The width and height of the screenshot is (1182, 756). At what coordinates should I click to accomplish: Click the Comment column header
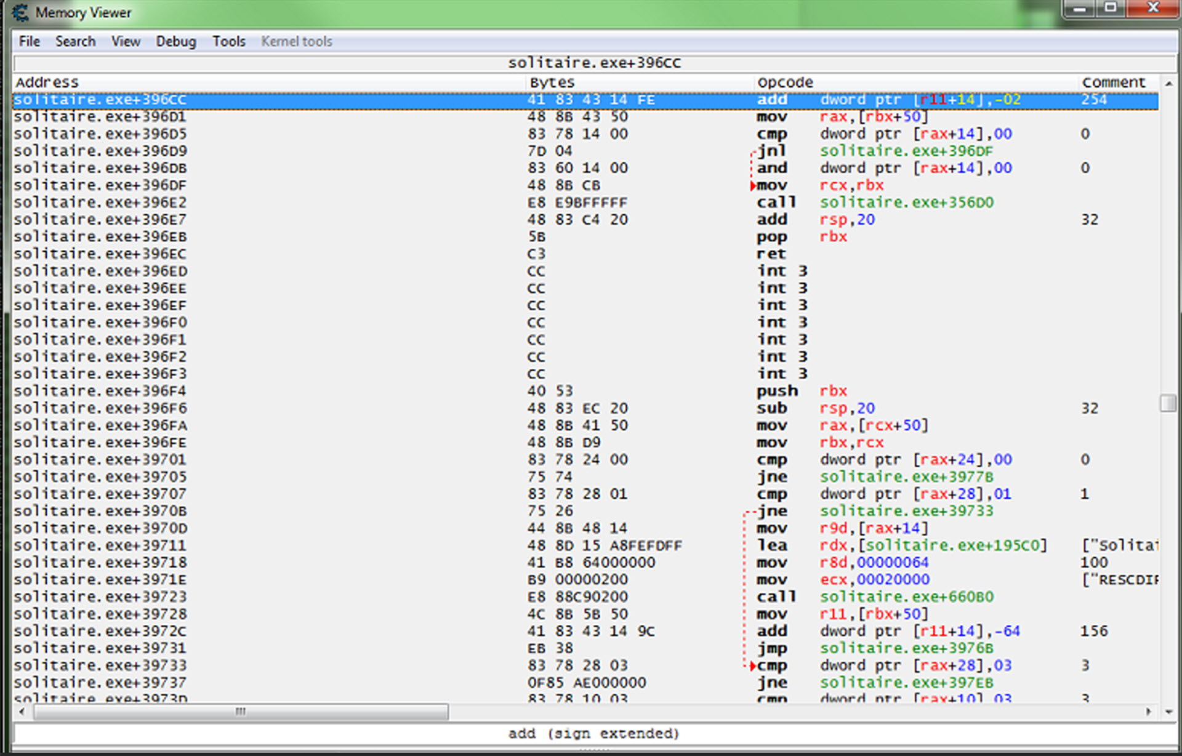pos(1119,82)
